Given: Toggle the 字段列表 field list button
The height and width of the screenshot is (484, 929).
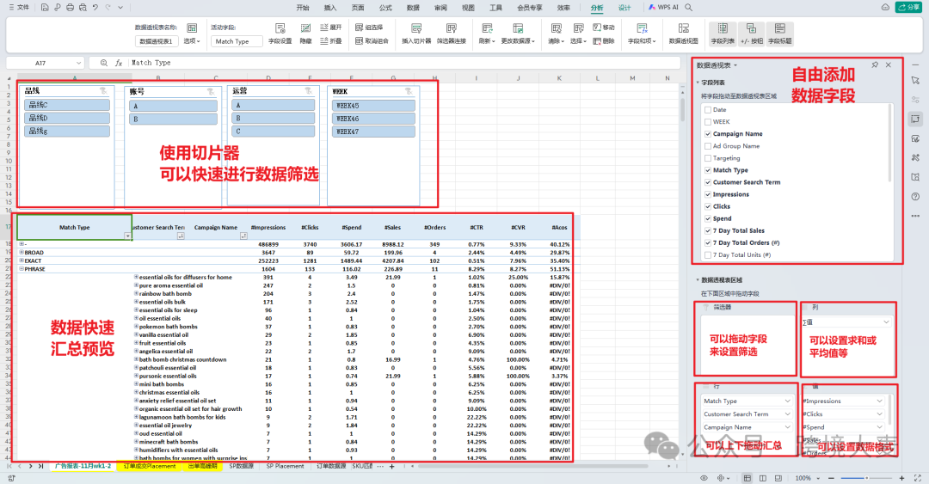Looking at the screenshot, I should [723, 34].
